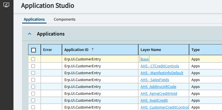Switch to the Applications tab
This screenshot has height=110, width=222.
[34, 19]
